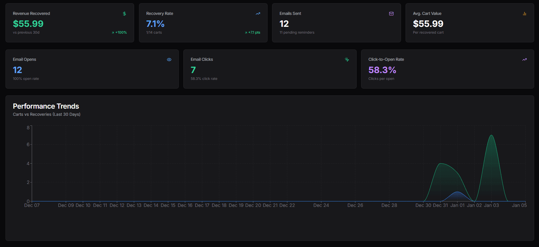The image size is (539, 247).
Task: Click the +7.1 pts change indicator
Action: coord(253,32)
